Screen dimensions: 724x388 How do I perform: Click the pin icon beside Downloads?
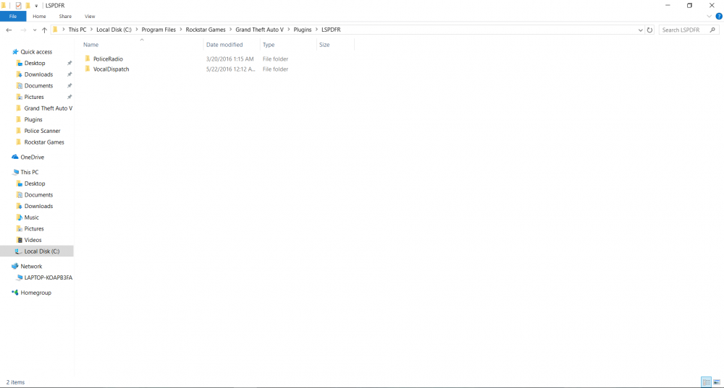coord(70,74)
